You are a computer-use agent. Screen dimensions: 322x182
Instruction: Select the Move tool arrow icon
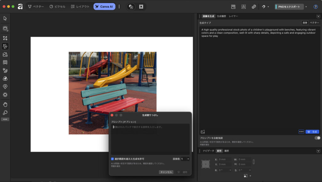click(x=5, y=18)
